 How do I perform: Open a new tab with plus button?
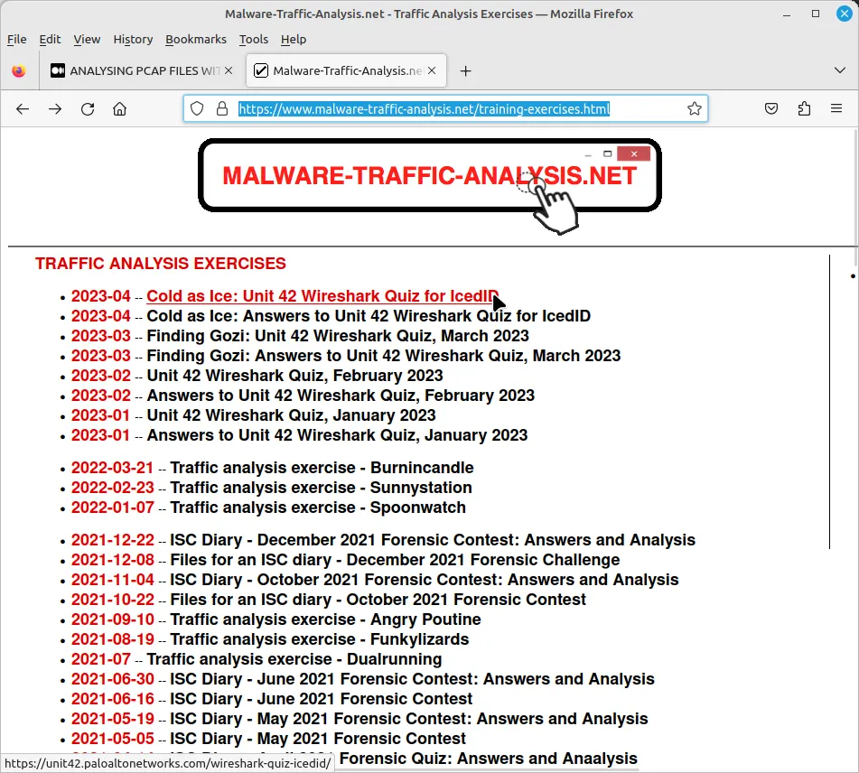pos(465,70)
